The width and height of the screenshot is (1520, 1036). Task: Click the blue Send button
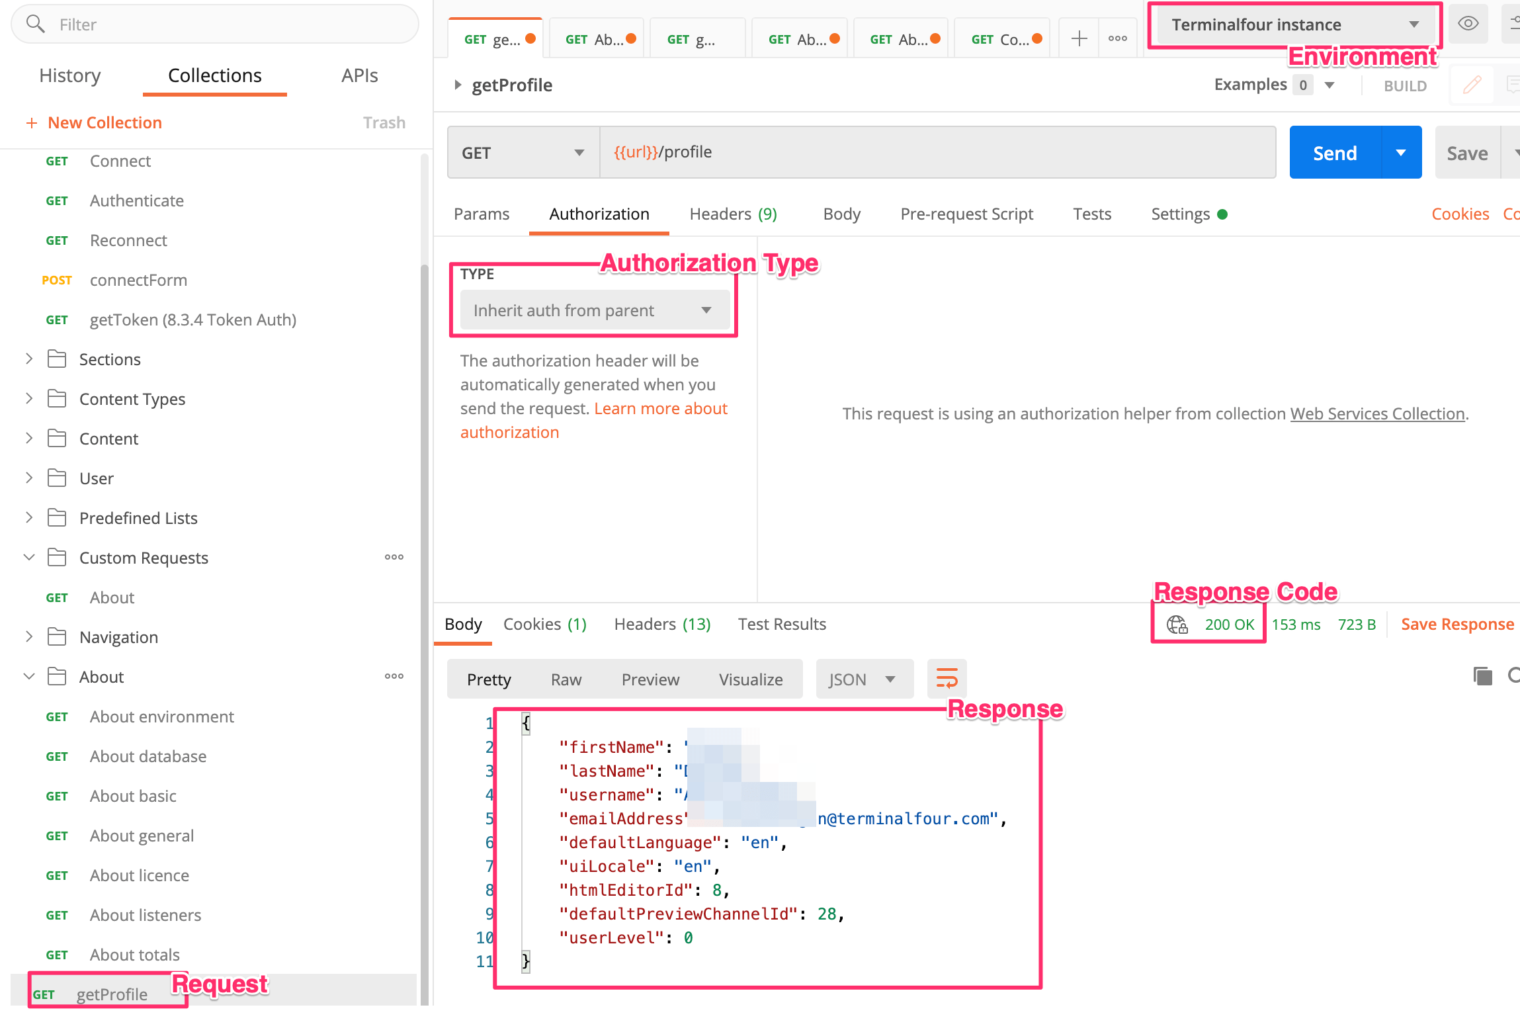(x=1335, y=153)
